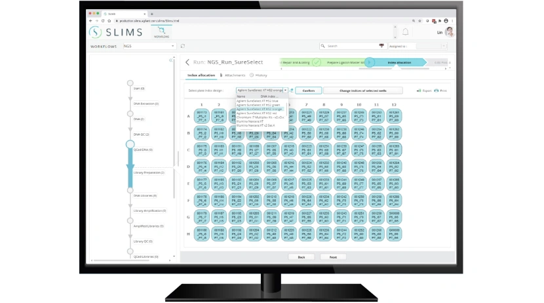Select the Index allocation step arrow

point(399,62)
